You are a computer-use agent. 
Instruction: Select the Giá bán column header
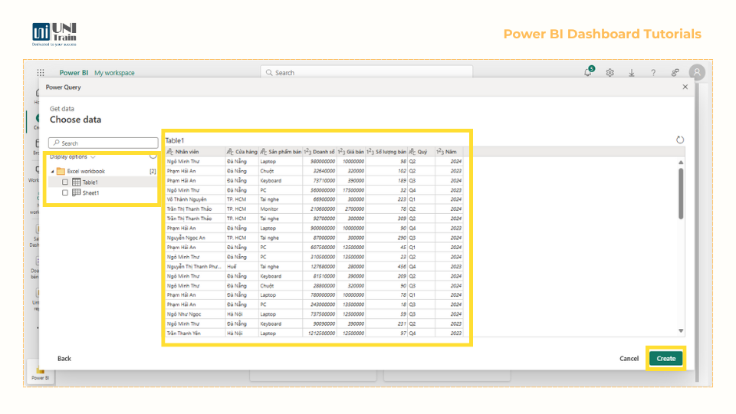(351, 152)
